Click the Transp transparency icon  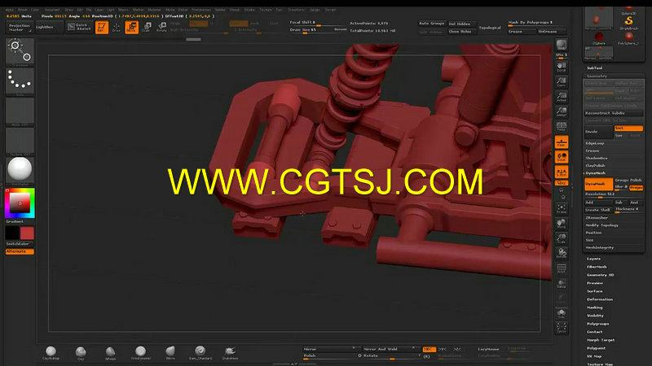562,283
